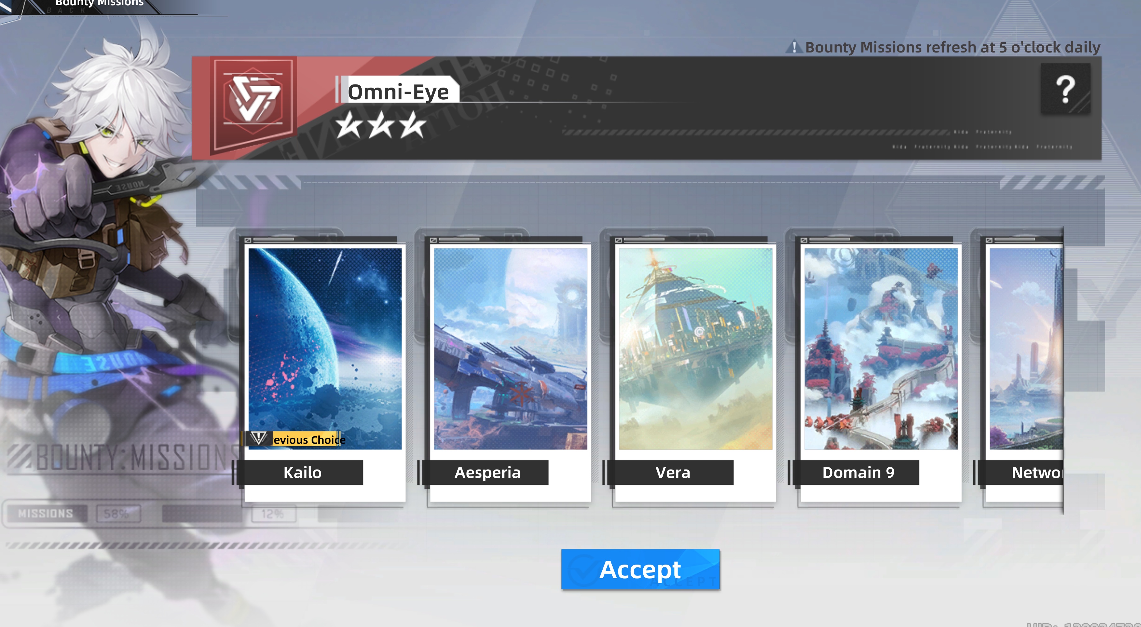Click the Kailo name label

303,472
